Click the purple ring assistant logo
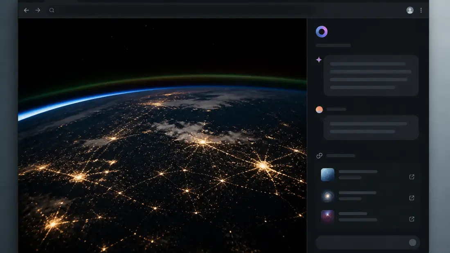The width and height of the screenshot is (450, 253). coord(322,32)
